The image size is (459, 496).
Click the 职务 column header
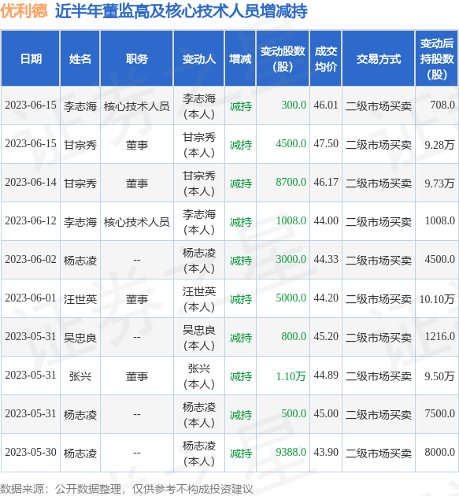click(137, 58)
